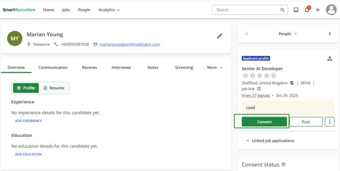Switch to the Communication tab
The image size is (340, 171).
[x=53, y=67]
